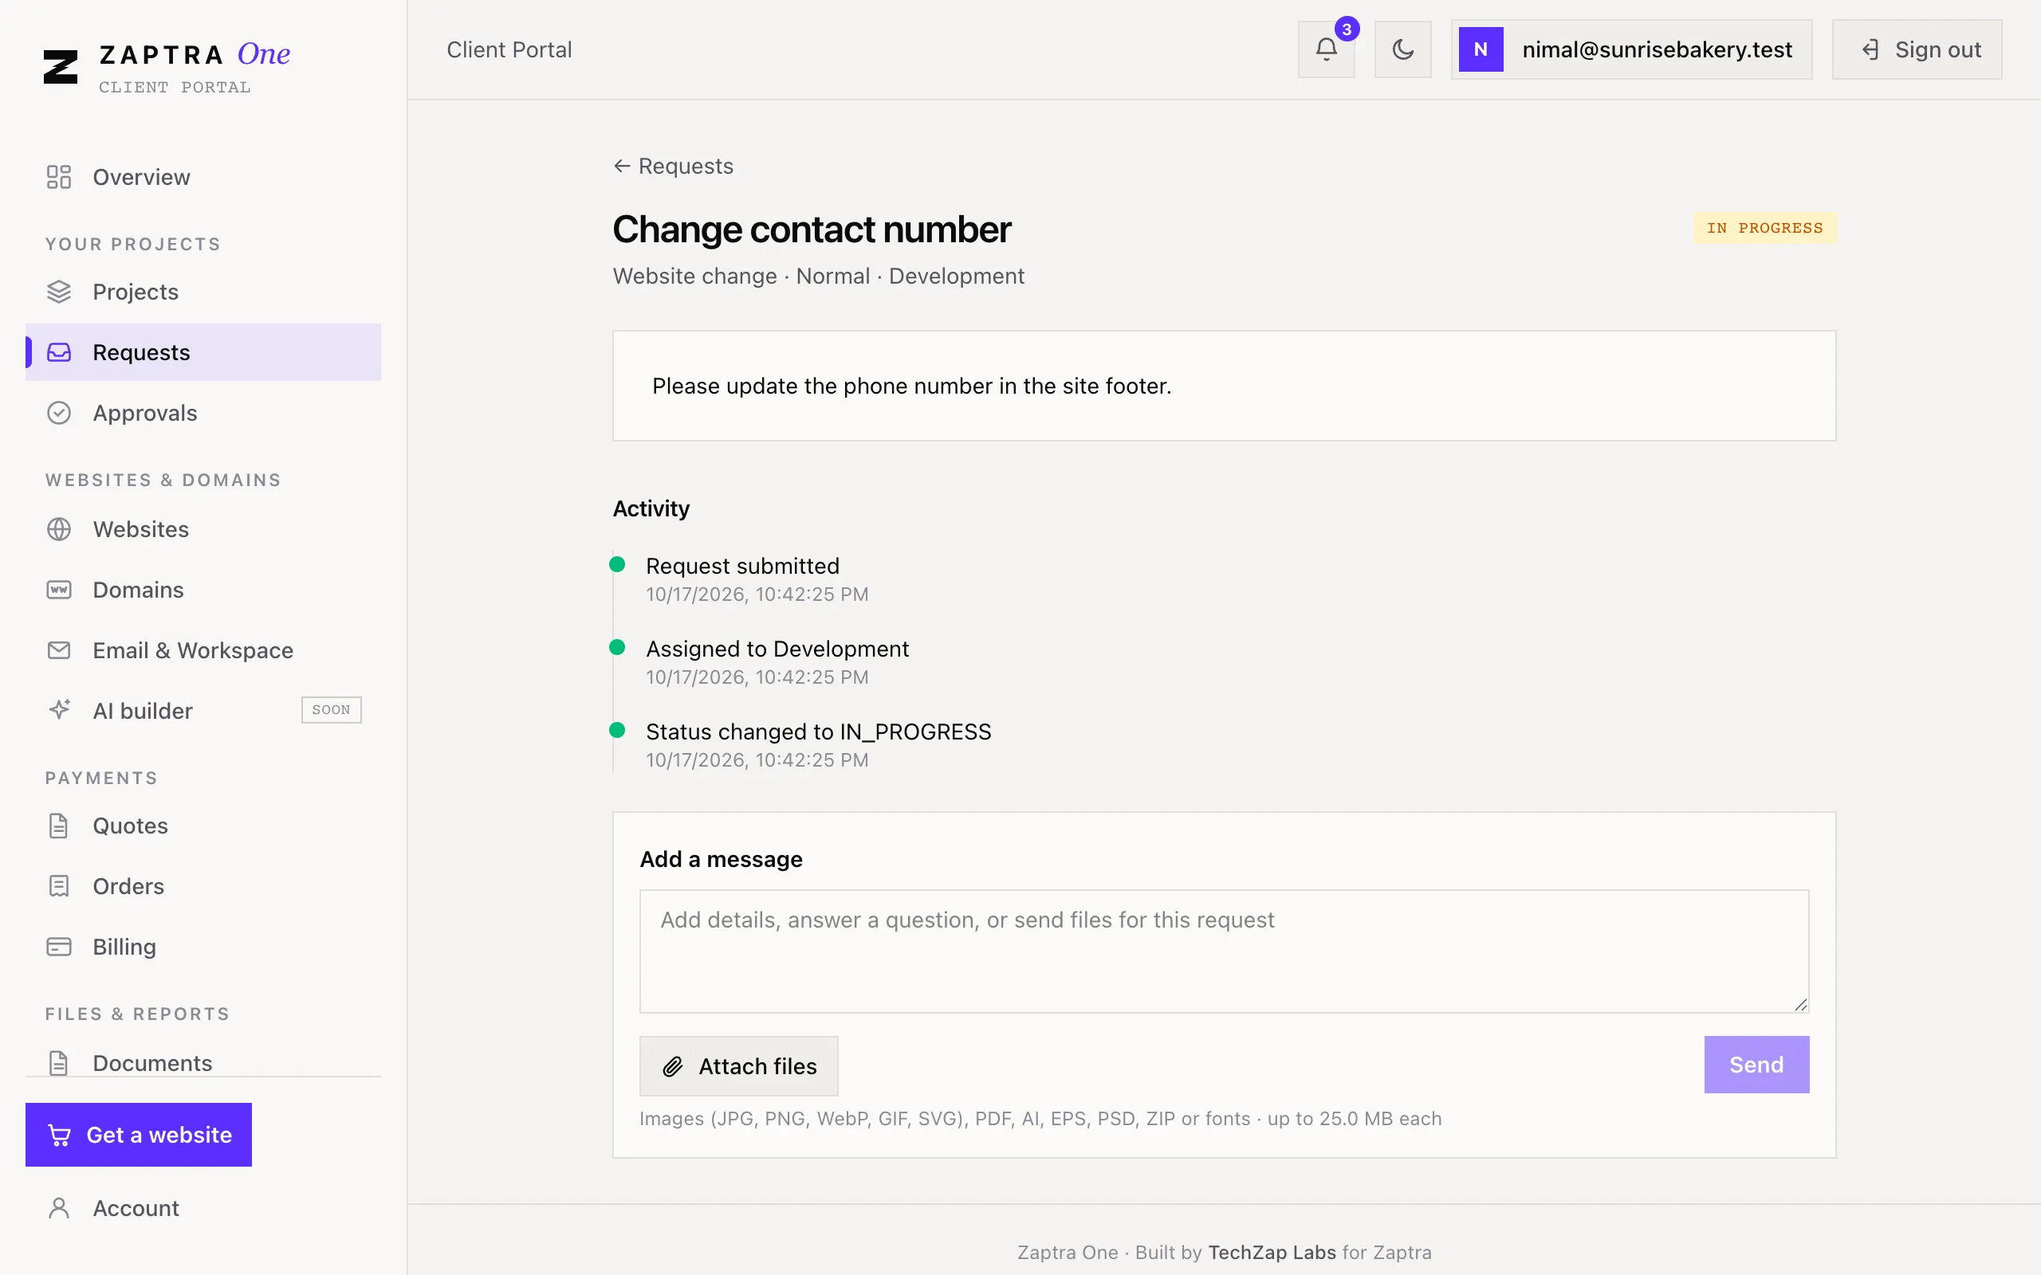Click Status changed to IN_PROGRESS entry
The height and width of the screenshot is (1275, 2041).
click(x=818, y=732)
